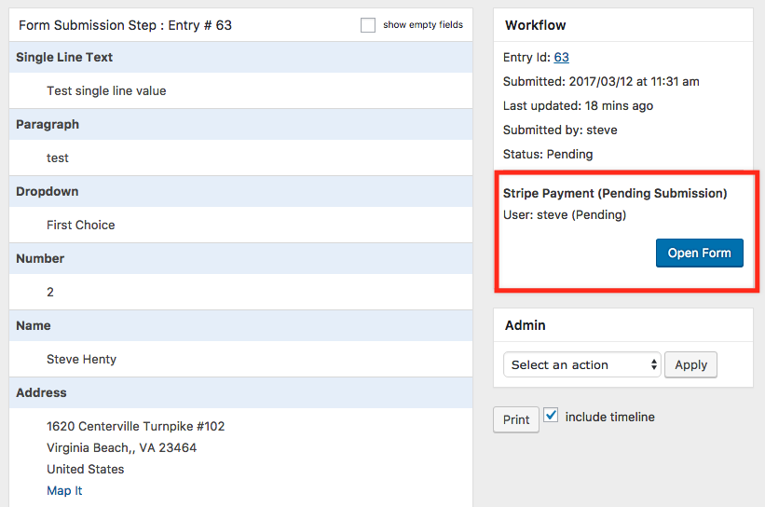
Task: Uncheck the include timeline checkbox
Action: coord(551,416)
